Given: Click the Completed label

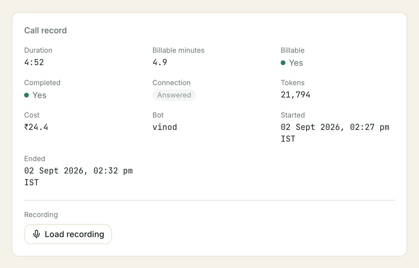Looking at the screenshot, I should pos(42,83).
